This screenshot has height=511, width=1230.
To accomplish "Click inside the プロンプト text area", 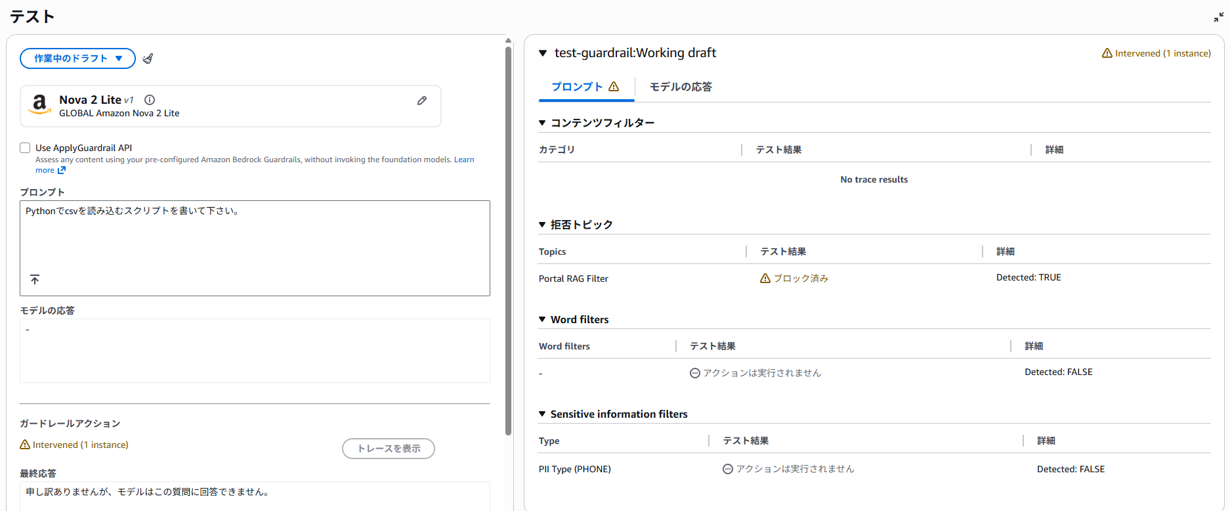I will click(x=255, y=248).
